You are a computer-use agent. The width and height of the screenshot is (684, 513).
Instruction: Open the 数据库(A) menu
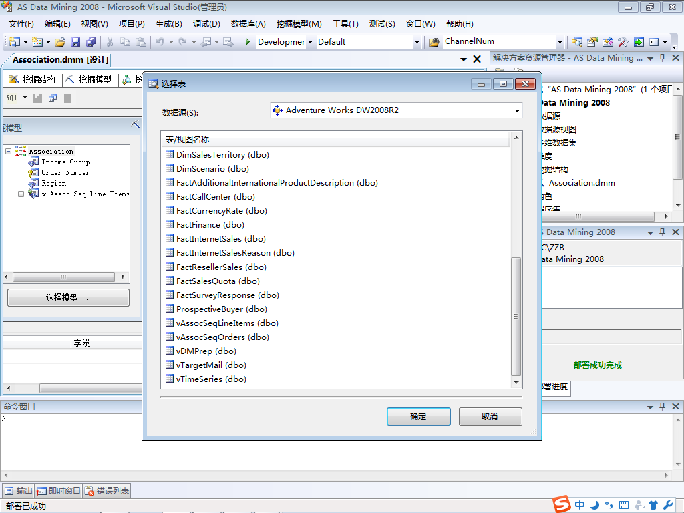248,24
